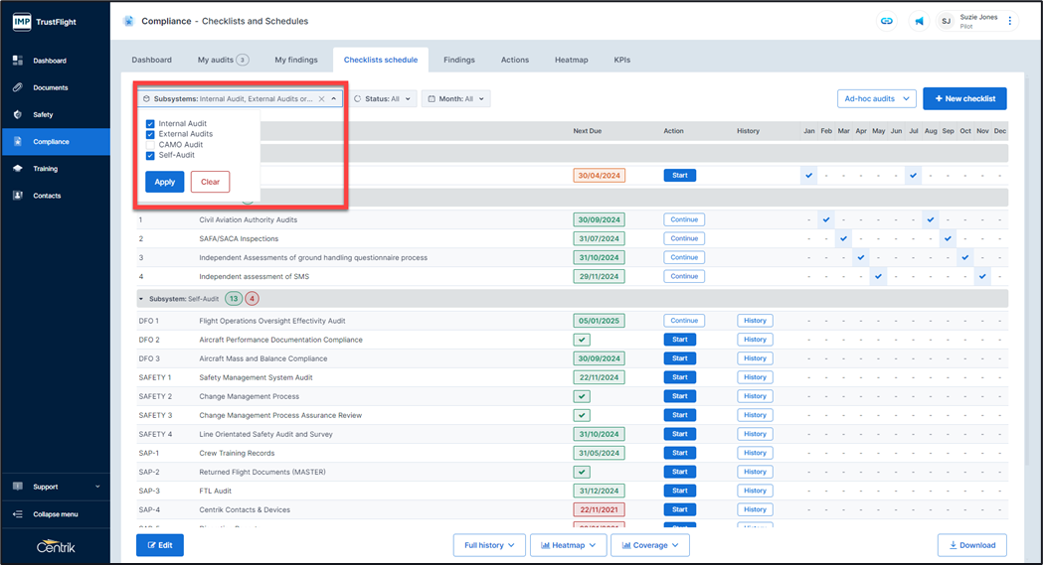Click the megaphone announcements icon
Viewport: 1043px width, 565px height.
tap(919, 21)
